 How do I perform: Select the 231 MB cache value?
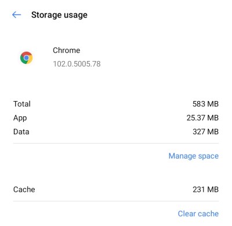click(x=206, y=189)
